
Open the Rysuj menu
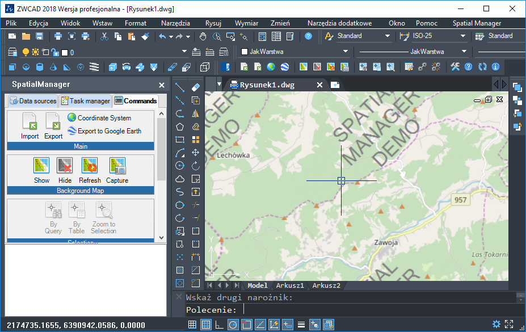click(213, 23)
